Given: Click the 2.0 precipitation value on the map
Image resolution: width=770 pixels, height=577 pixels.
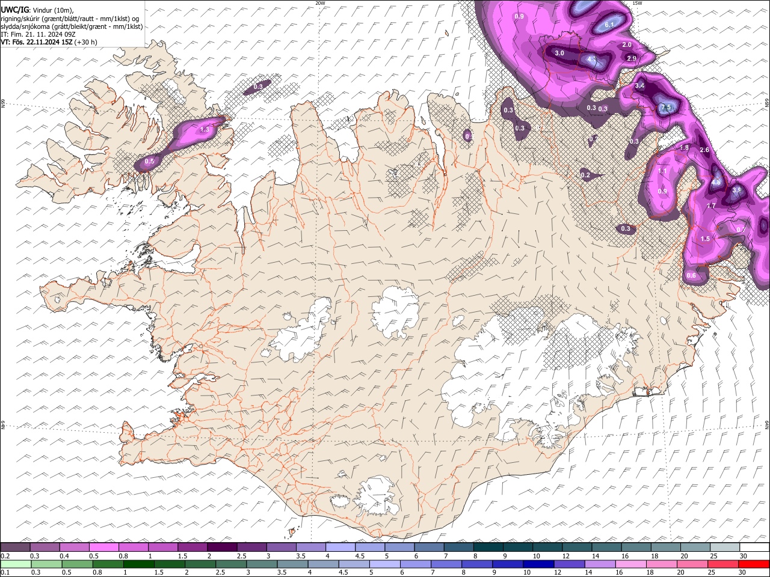Looking at the screenshot, I should (x=627, y=45).
